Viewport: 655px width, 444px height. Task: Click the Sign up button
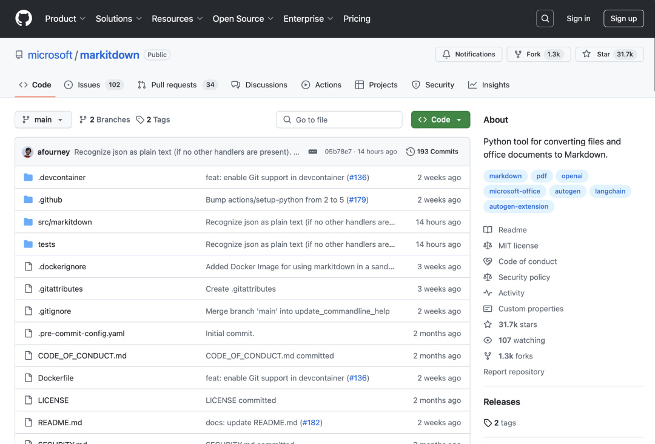(623, 19)
